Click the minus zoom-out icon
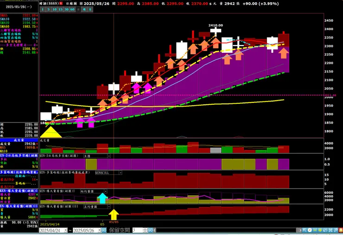Image resolution: width=343 pixels, height=235 pixels. pyautogui.click(x=315, y=230)
